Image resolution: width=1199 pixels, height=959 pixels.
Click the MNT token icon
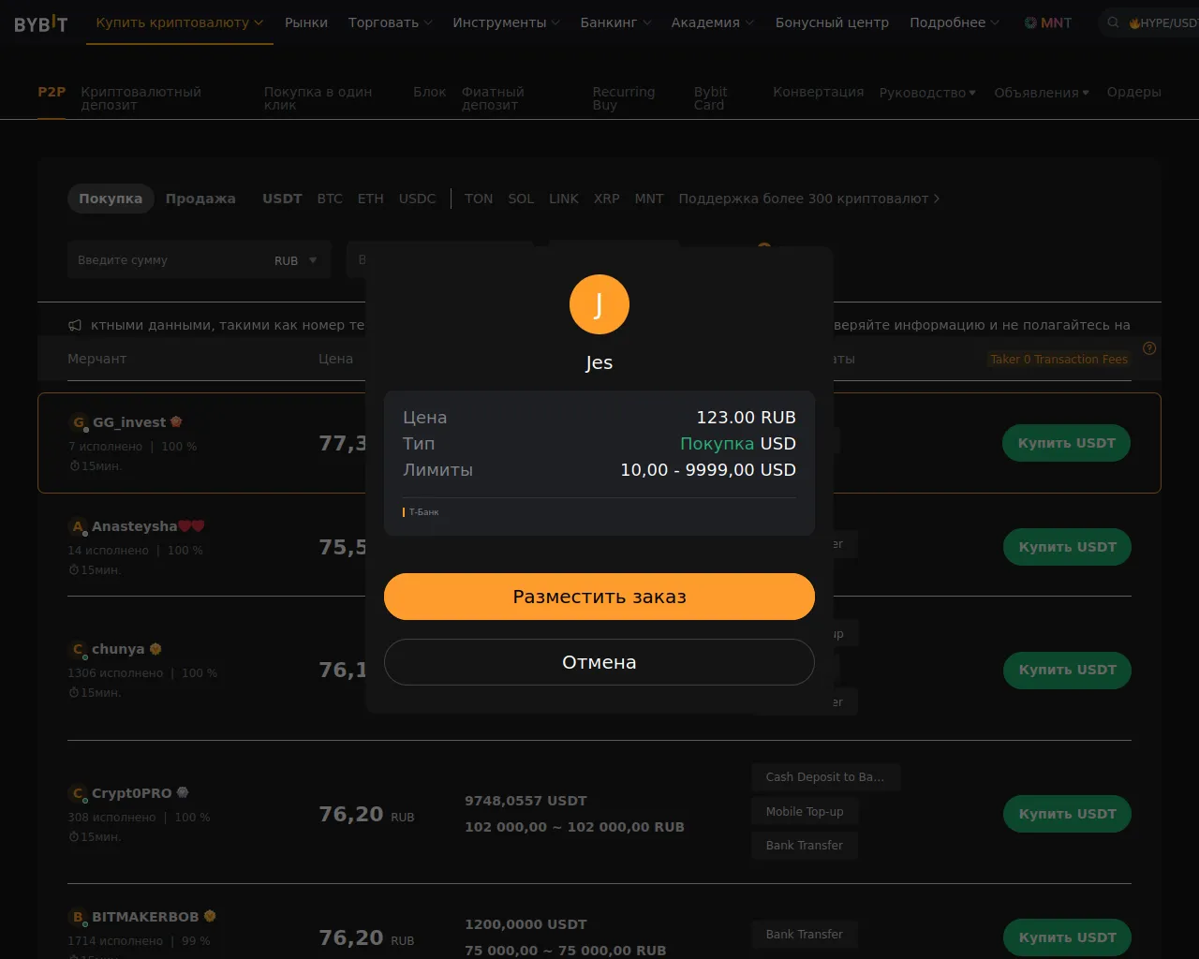point(1030,22)
